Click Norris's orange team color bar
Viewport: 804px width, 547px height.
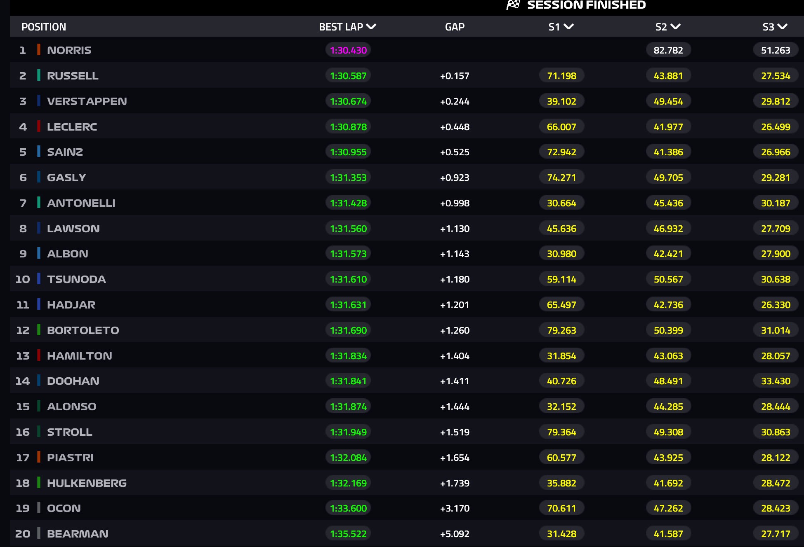(x=39, y=50)
